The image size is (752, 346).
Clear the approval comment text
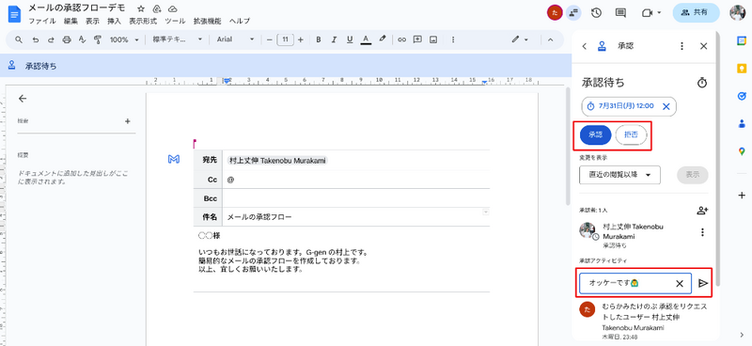click(x=679, y=283)
